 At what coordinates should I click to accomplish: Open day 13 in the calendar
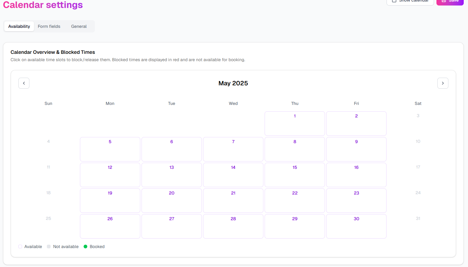tap(172, 175)
